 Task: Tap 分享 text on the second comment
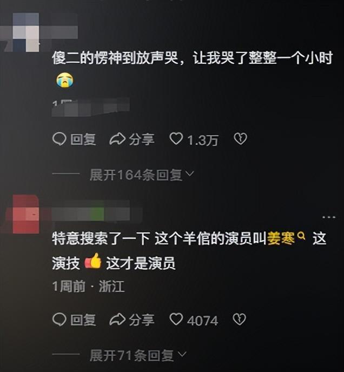(x=142, y=320)
